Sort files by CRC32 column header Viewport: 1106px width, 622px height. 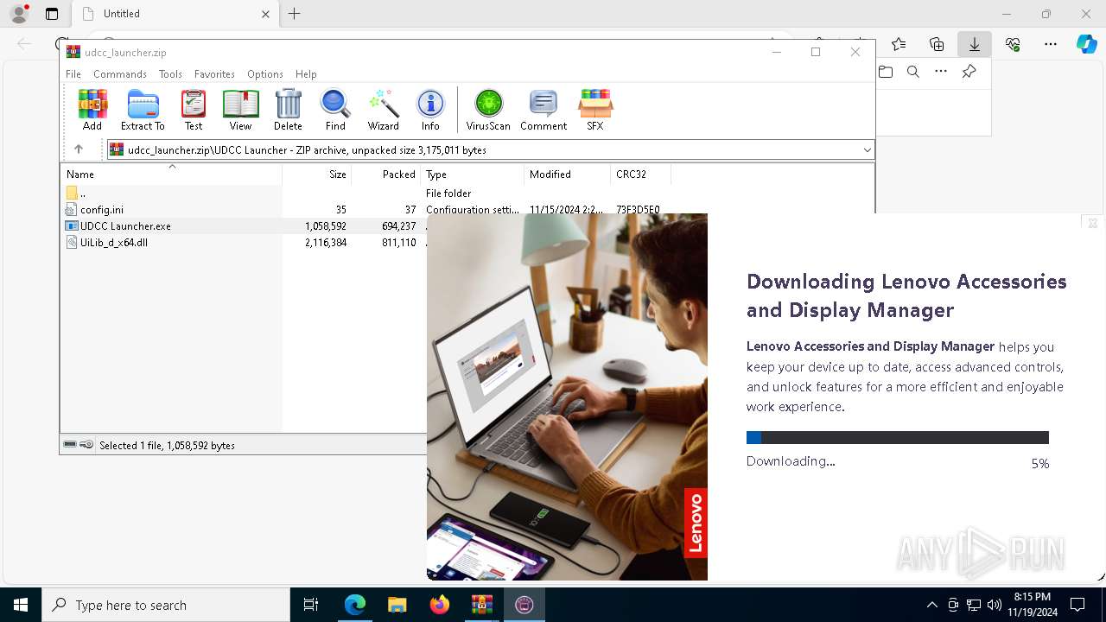[640, 175]
